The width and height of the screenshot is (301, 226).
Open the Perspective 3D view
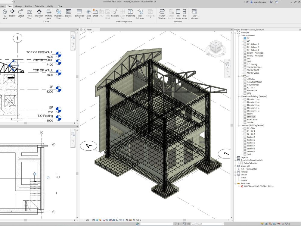(x=252, y=90)
